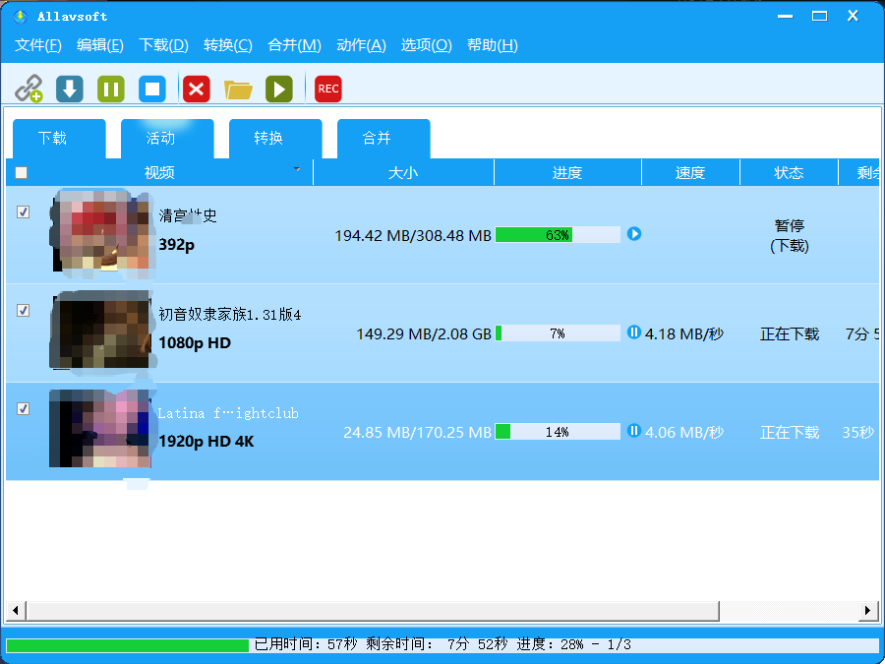Screen dimensions: 885x664
Task: Switch to the 下载 tab
Action: 59,139
